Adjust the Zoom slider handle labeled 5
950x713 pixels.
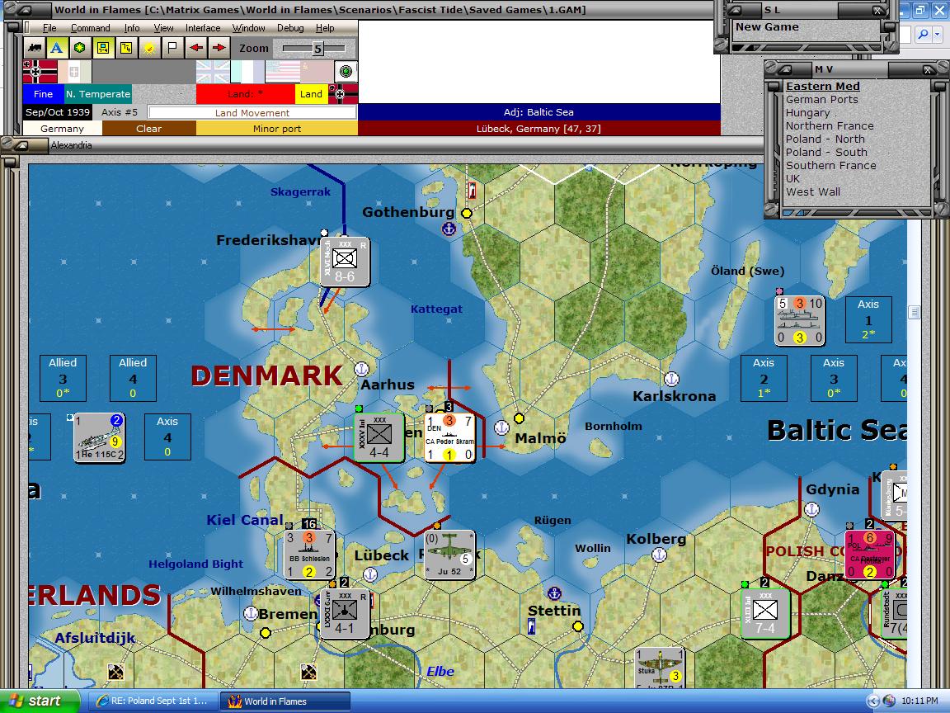317,49
